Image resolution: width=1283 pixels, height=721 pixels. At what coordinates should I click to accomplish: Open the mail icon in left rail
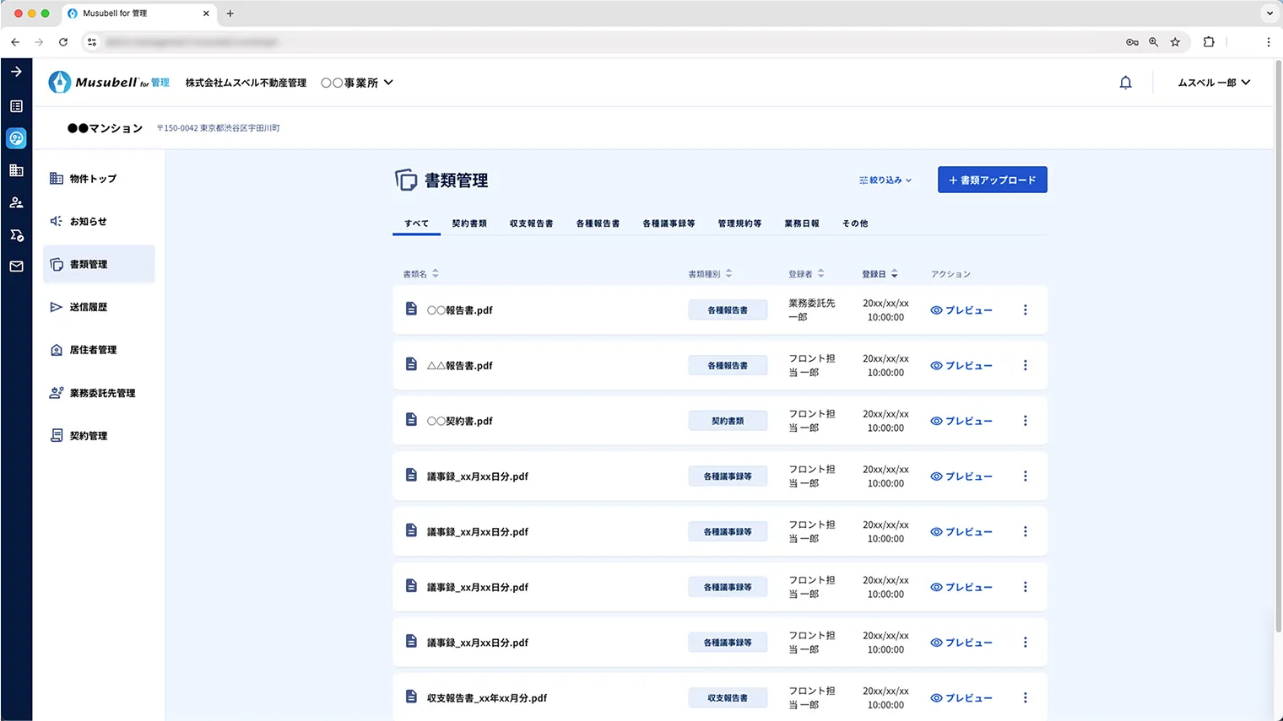16,266
